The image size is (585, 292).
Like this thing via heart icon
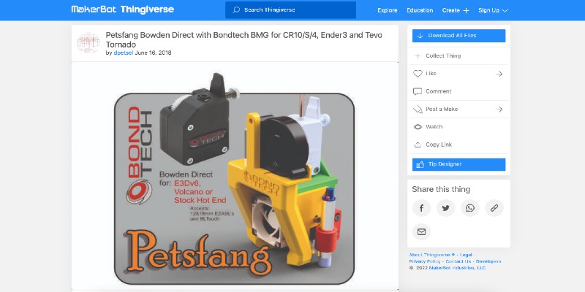click(418, 74)
